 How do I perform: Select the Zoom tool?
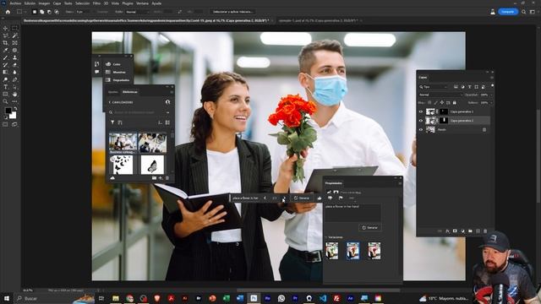(5, 101)
